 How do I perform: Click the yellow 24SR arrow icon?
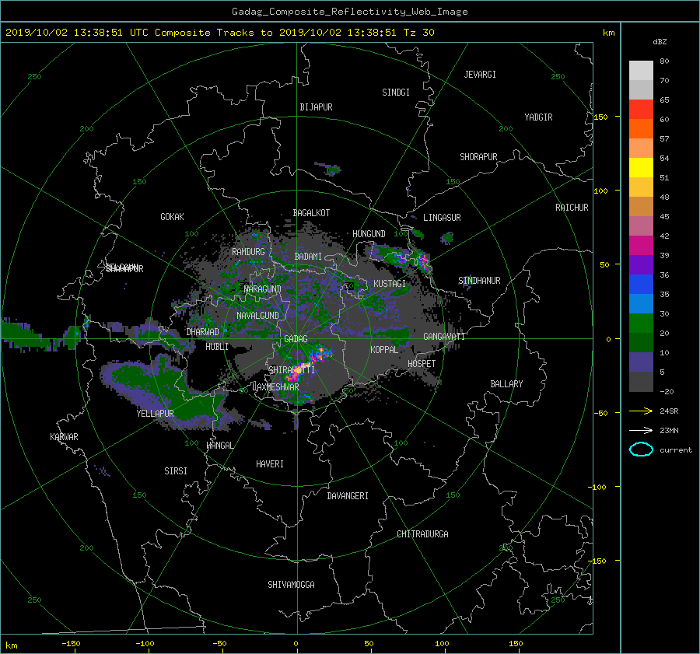tap(641, 411)
